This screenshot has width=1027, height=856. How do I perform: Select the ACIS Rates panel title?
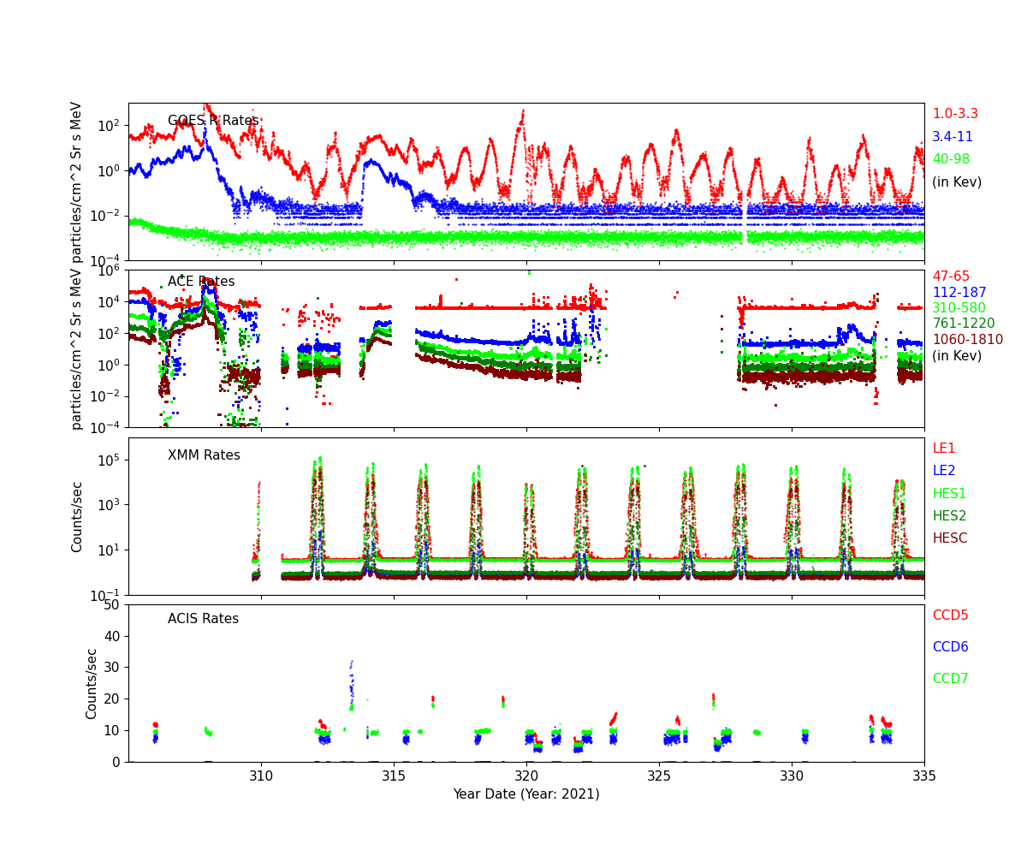203,619
